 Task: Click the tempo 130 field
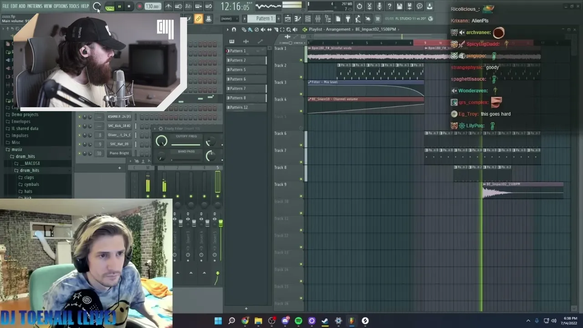[x=153, y=6]
